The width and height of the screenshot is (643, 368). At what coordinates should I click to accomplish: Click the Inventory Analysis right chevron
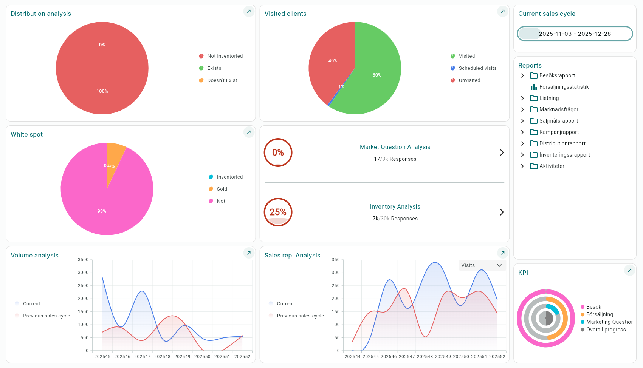coord(502,212)
